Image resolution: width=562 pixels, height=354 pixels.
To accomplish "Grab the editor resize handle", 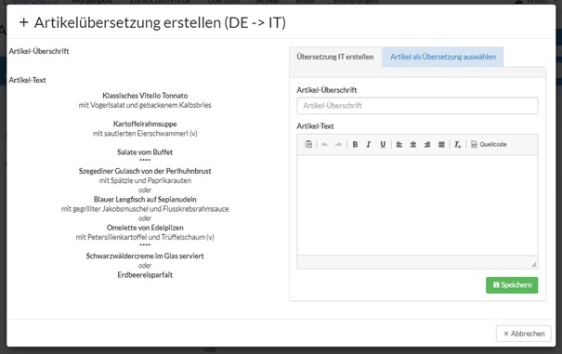I will tap(533, 264).
